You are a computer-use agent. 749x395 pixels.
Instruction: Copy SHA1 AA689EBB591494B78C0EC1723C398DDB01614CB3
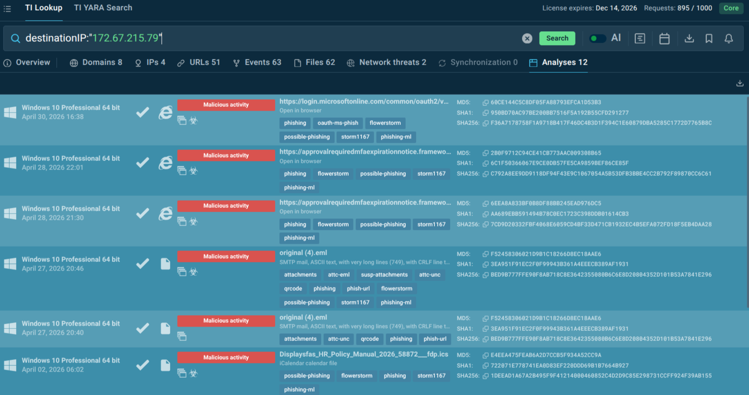485,214
